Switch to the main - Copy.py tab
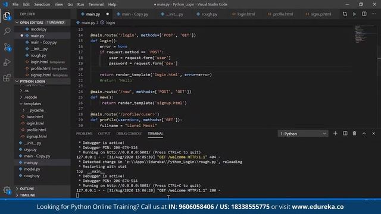Image resolution: width=381 pixels, height=214 pixels. tap(133, 14)
